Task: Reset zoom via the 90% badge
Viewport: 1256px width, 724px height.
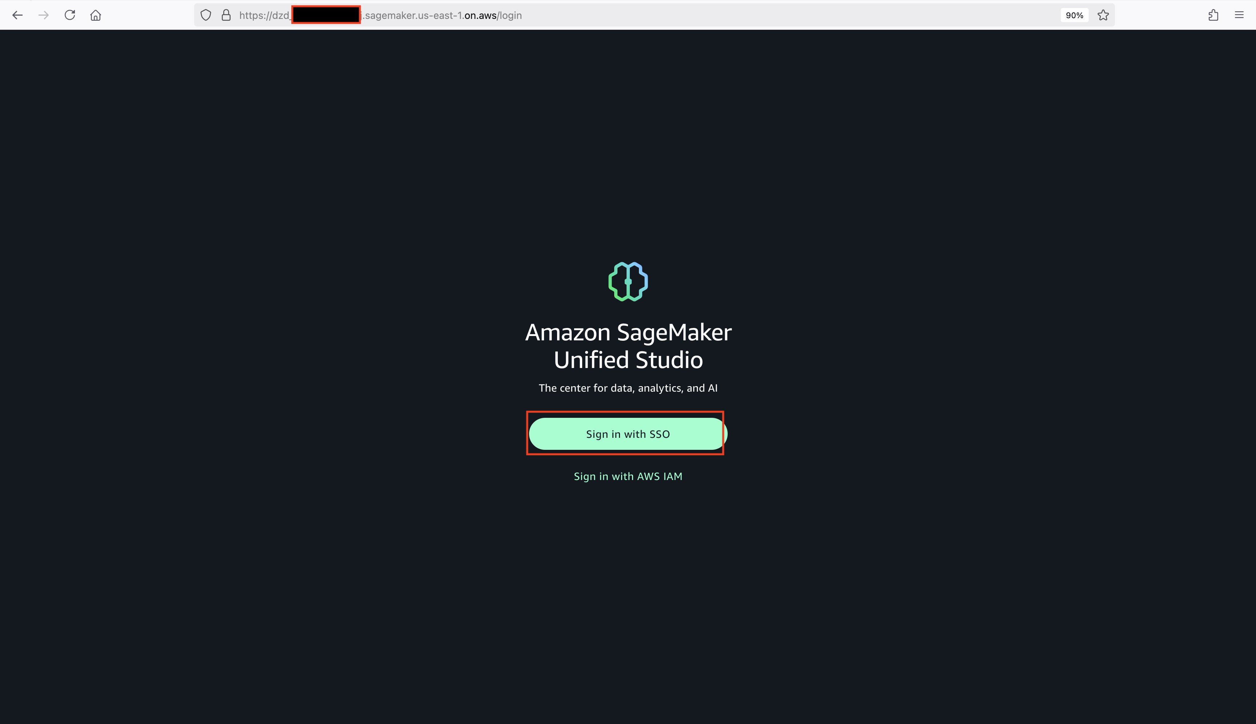Action: [x=1074, y=15]
